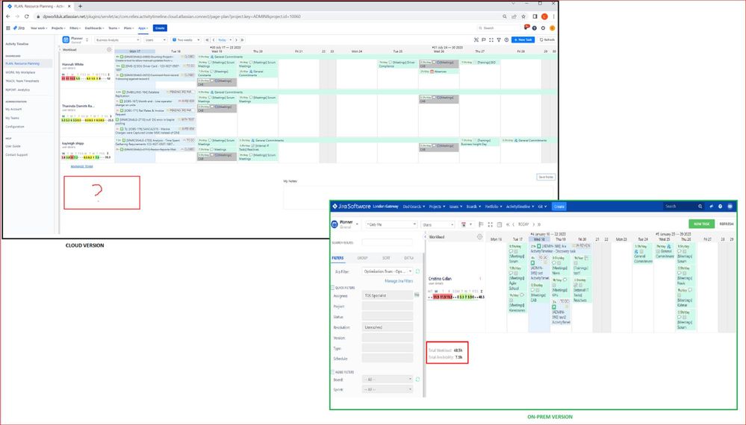Click cloud New Task button
The width and height of the screenshot is (746, 425).
click(x=523, y=40)
